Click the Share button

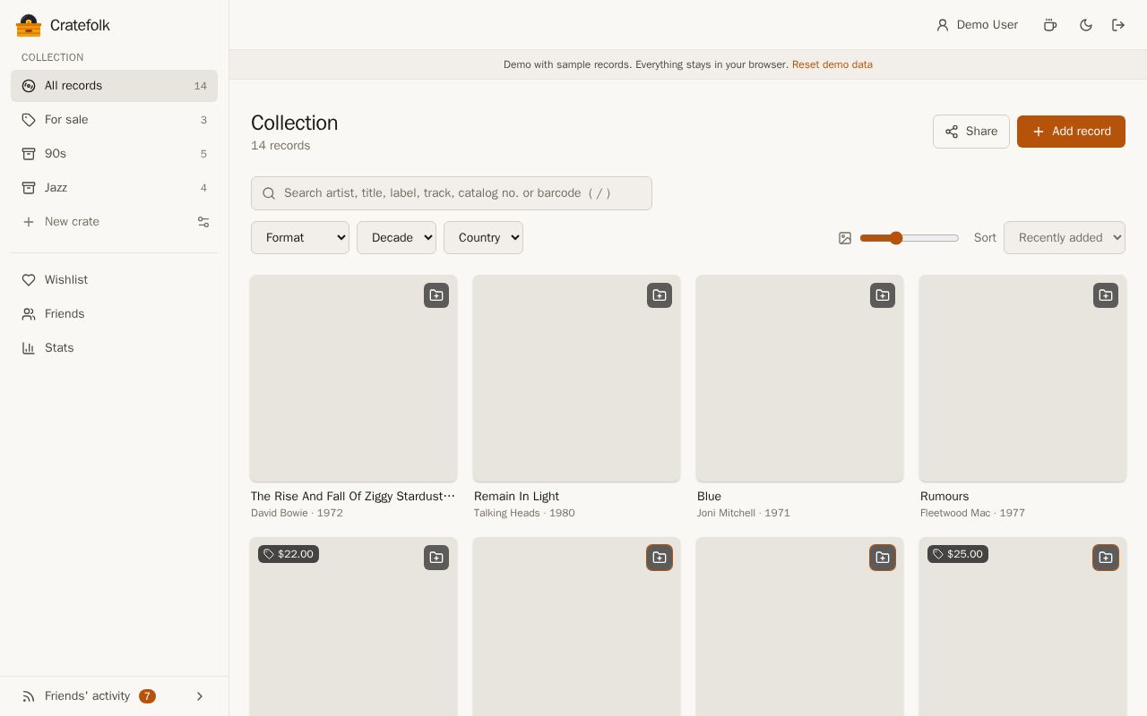pyautogui.click(x=971, y=132)
